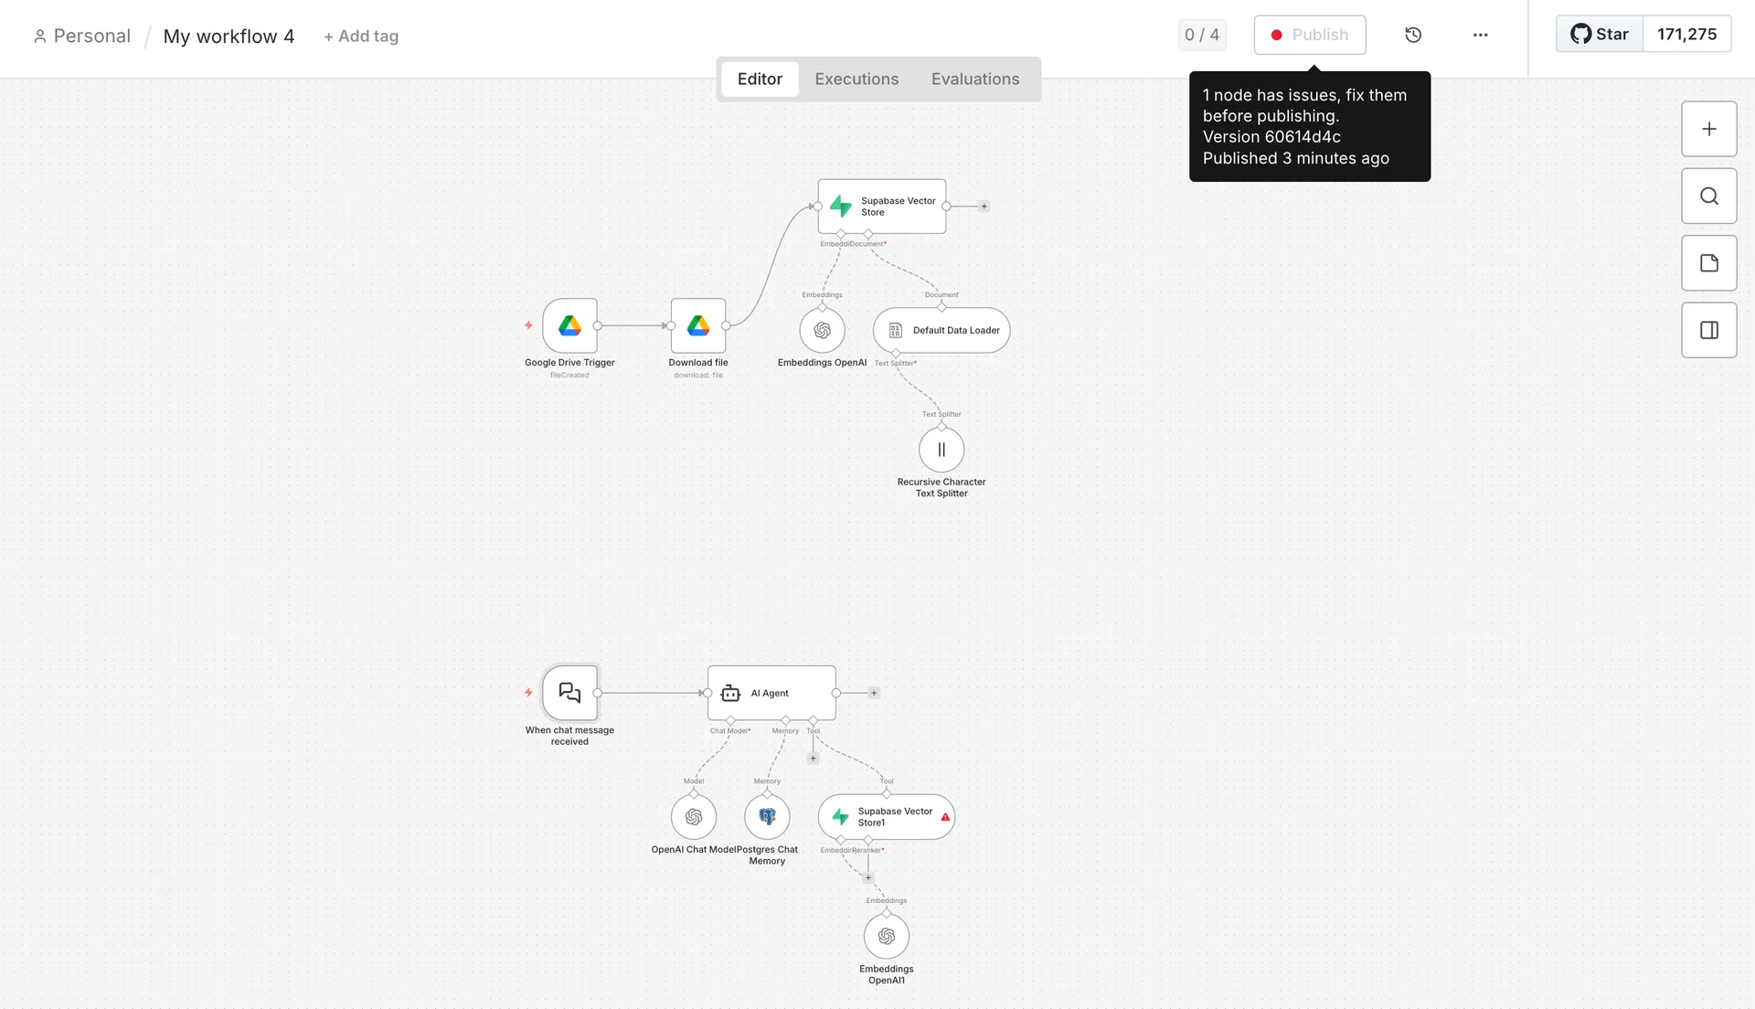Add node after AI Agent output plus

tap(874, 693)
